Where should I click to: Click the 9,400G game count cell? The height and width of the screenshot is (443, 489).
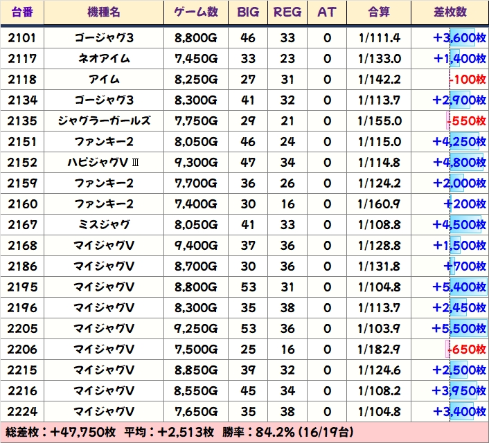coord(196,246)
